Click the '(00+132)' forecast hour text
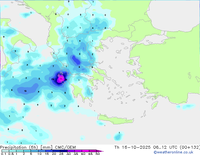 (190, 147)
